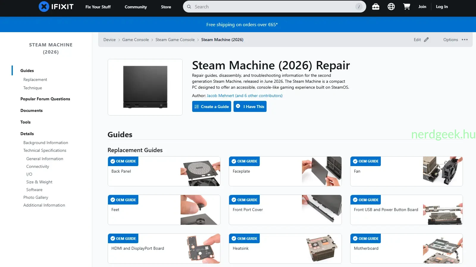Open Background Information in sidebar
The height and width of the screenshot is (267, 476).
click(x=46, y=143)
